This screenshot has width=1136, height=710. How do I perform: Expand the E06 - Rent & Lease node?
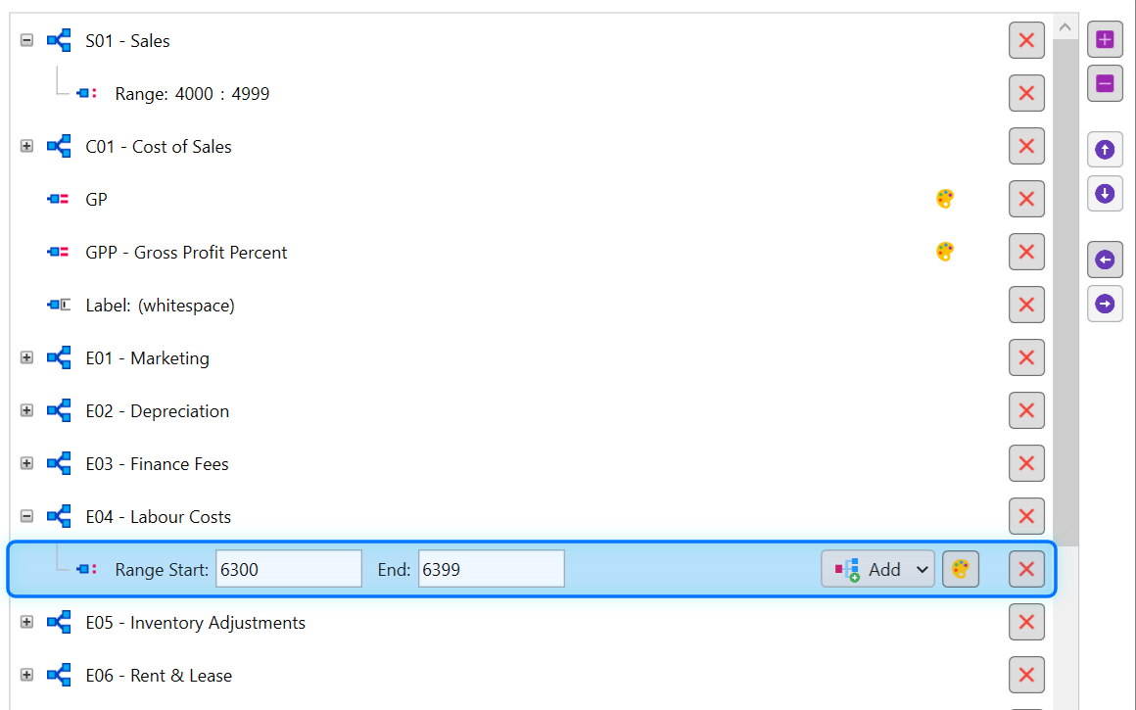tap(26, 675)
